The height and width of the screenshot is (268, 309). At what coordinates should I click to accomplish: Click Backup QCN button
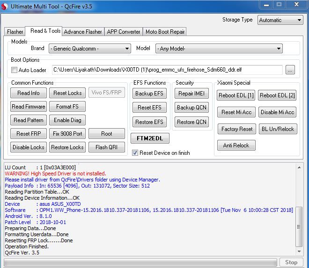pos(191,107)
